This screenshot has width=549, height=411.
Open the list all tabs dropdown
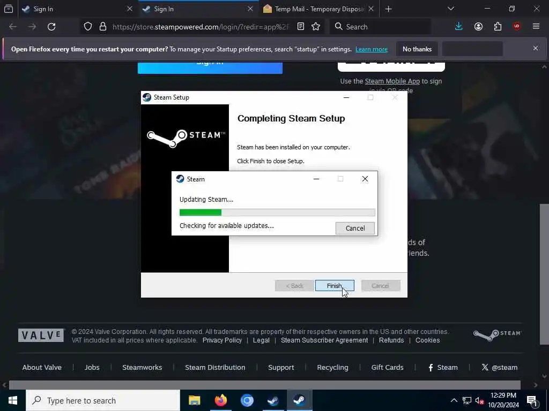tap(450, 9)
